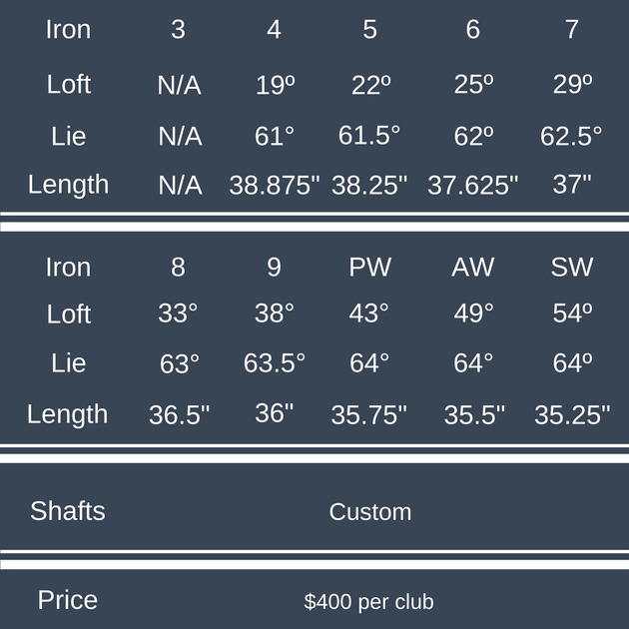Click the 35.75" length value
Screen dimensions: 629x629
click(369, 414)
